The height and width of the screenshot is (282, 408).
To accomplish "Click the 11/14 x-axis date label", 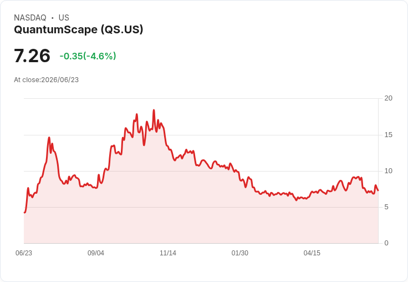I will [x=168, y=253].
